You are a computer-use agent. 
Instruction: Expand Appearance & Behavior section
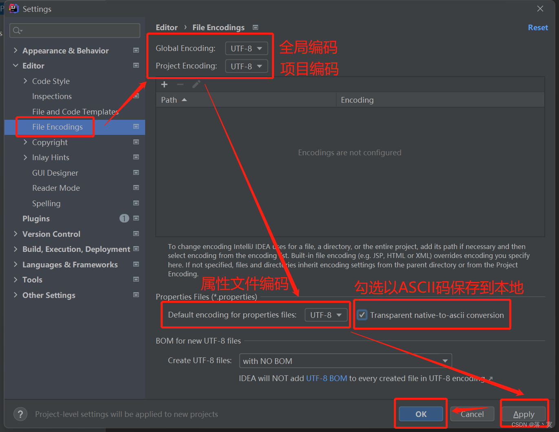coord(15,51)
